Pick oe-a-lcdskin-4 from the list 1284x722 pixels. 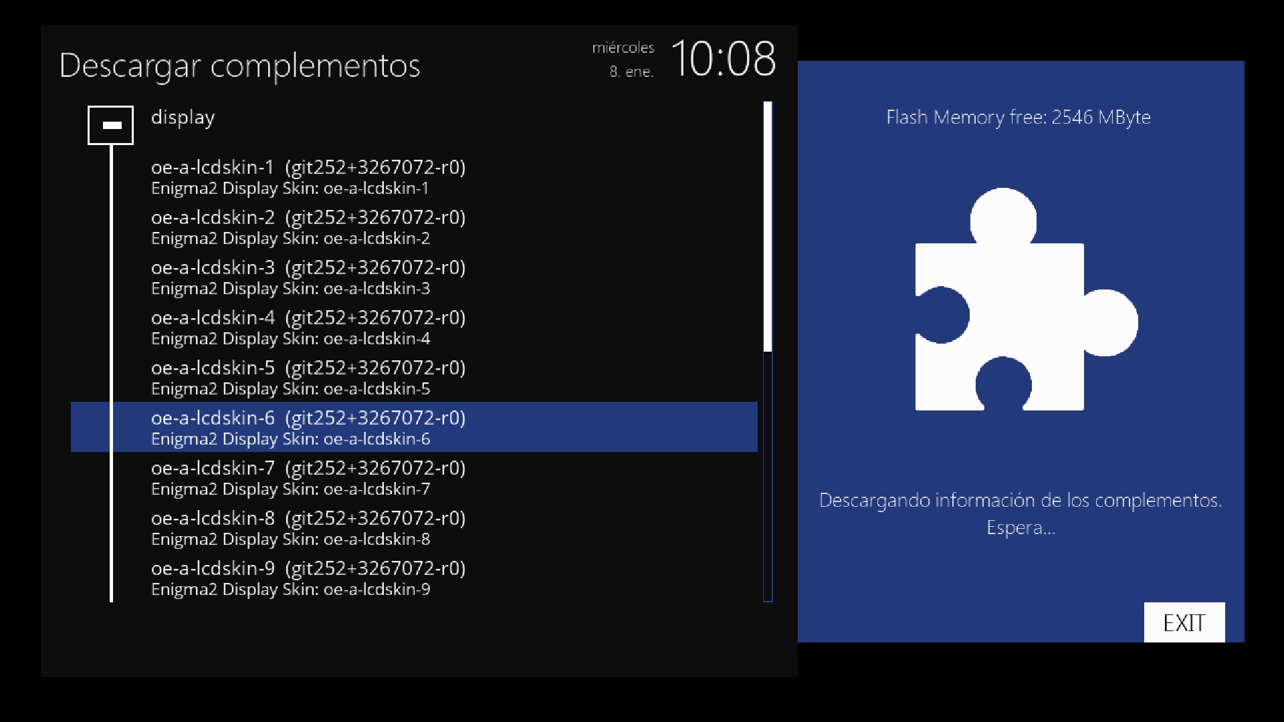point(308,327)
